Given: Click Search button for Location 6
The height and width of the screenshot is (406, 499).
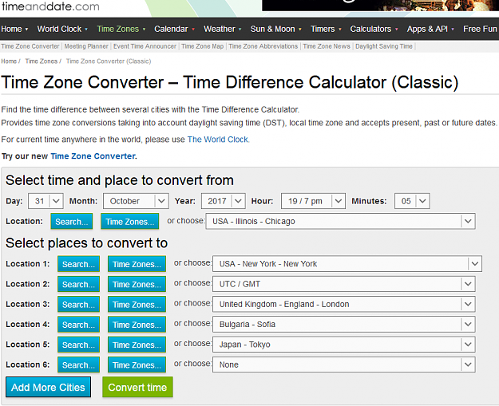Looking at the screenshot, I should coord(78,365).
